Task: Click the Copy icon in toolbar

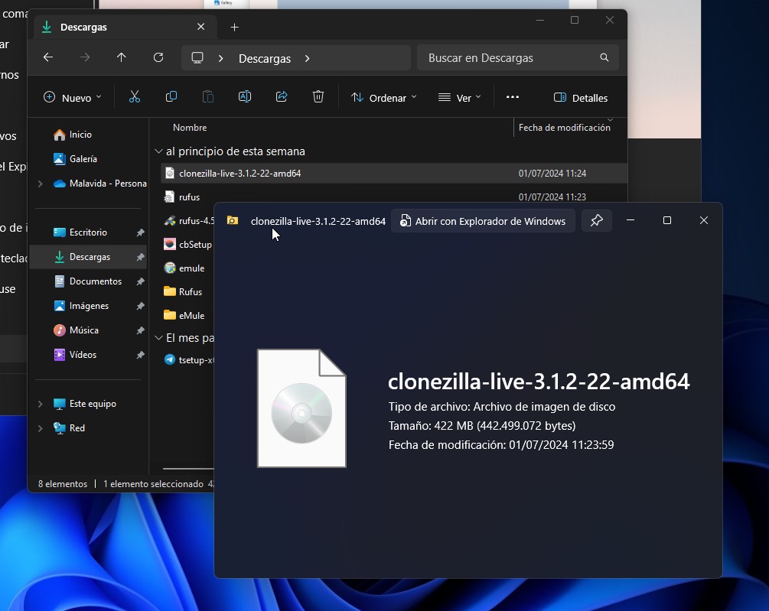Action: point(171,97)
